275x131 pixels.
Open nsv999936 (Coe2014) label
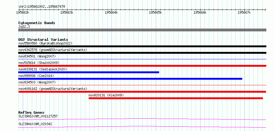[36, 76]
